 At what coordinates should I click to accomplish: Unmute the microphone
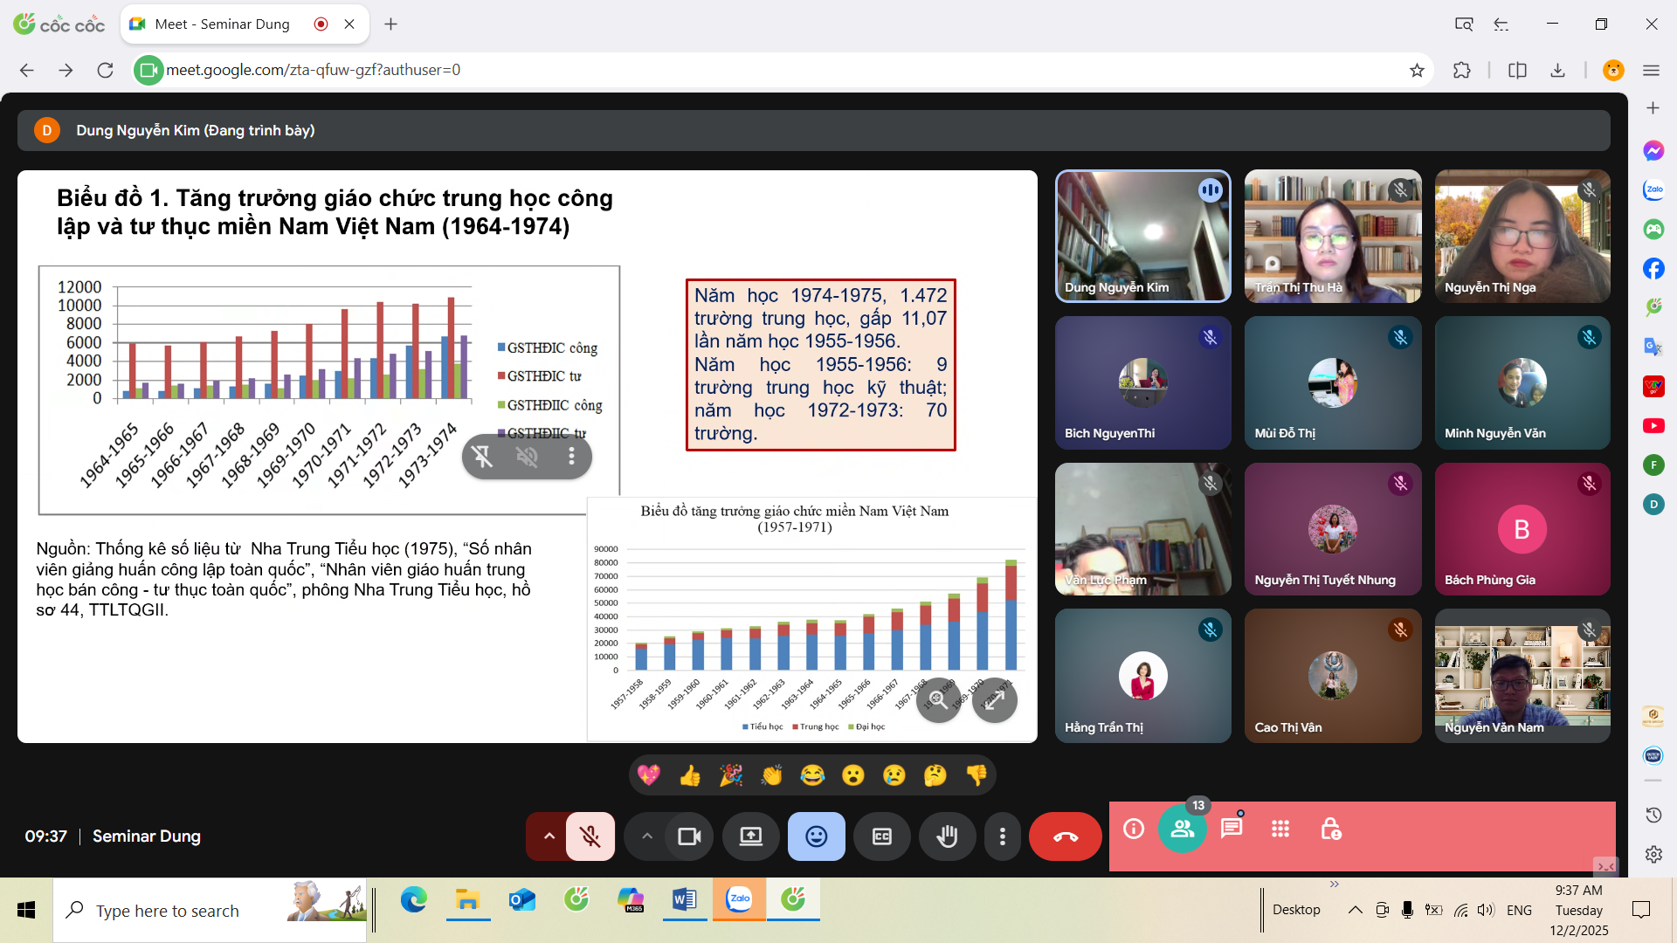pyautogui.click(x=590, y=836)
